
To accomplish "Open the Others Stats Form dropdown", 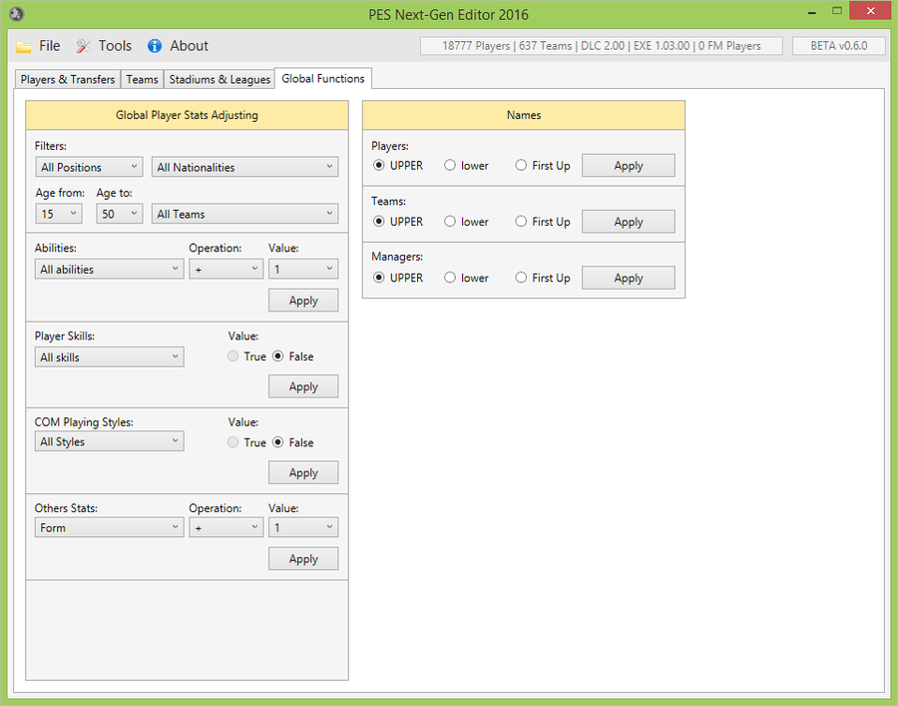I will click(109, 527).
